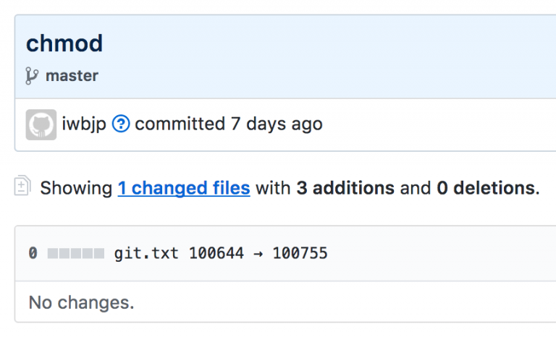This screenshot has height=337, width=556.
Task: Select the master branch label
Action: click(72, 76)
